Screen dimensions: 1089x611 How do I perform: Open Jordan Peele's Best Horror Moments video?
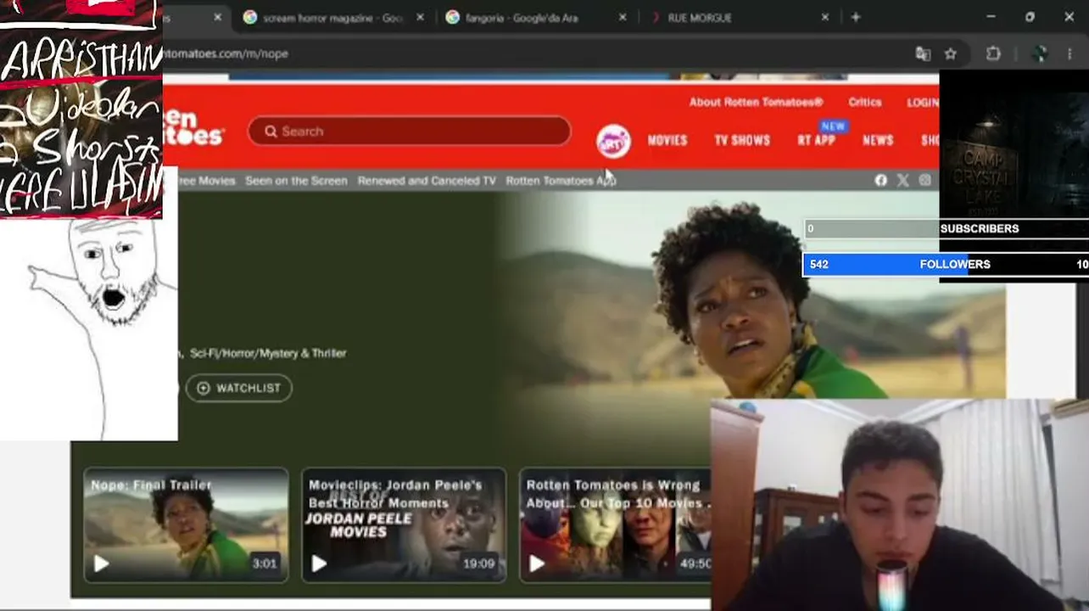(x=404, y=524)
